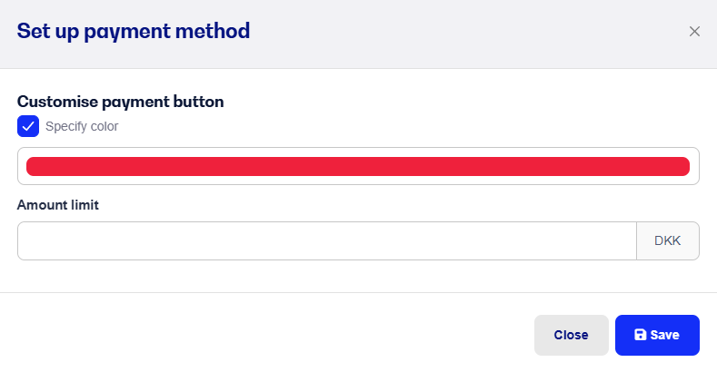717x372 pixels.
Task: Click the Specify color label text
Action: point(82,126)
